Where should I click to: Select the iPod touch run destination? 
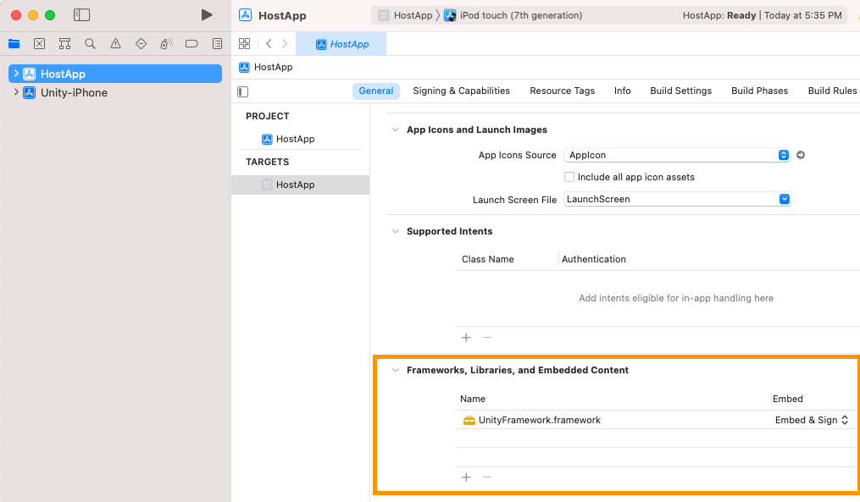pos(513,15)
